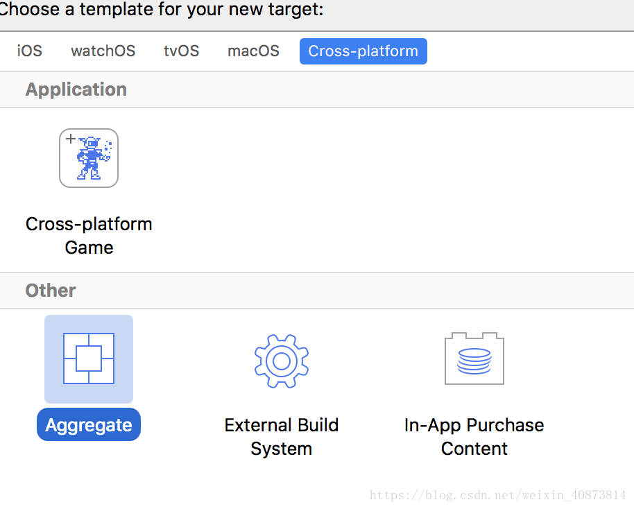
Task: Switch to the iOS tab
Action: (30, 51)
